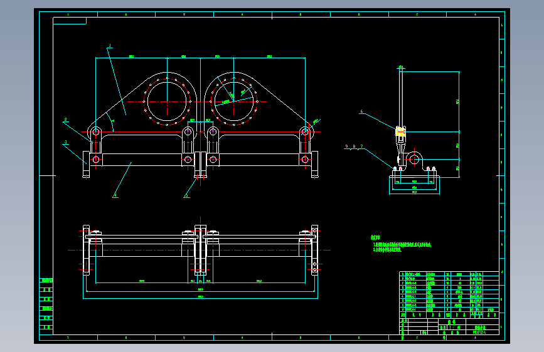Click the parts list header row
Viewport: 544px width, 352px height.
click(x=449, y=315)
